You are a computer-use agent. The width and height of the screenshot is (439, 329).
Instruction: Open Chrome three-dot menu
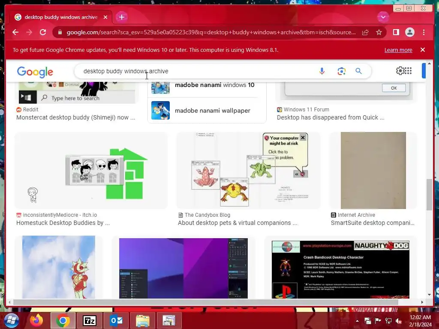tap(424, 33)
